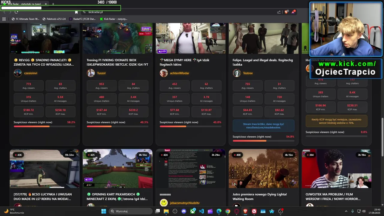The width and height of the screenshot is (384, 216).
Task: Open the sssssss stream thumbnail
Action: pos(190,169)
